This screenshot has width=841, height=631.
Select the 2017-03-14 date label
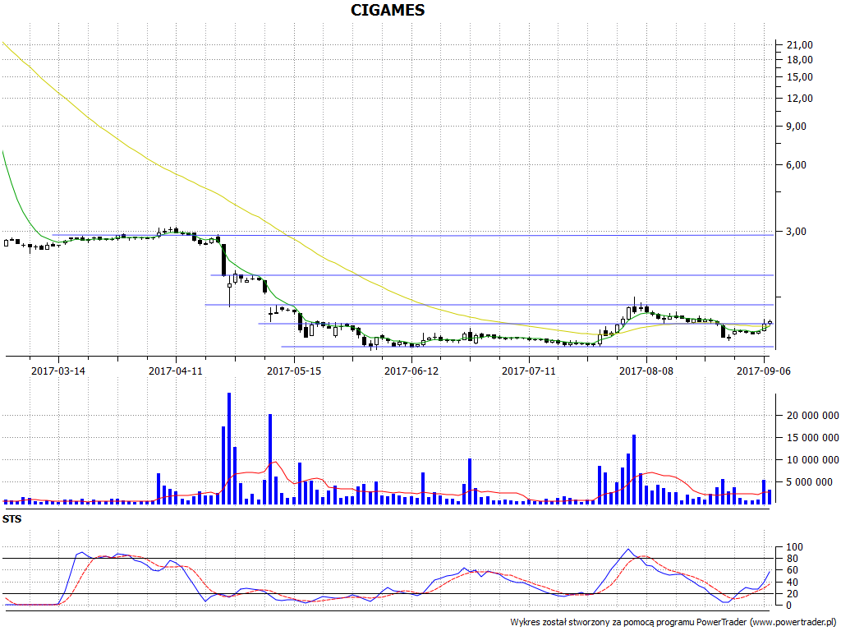pyautogui.click(x=58, y=371)
